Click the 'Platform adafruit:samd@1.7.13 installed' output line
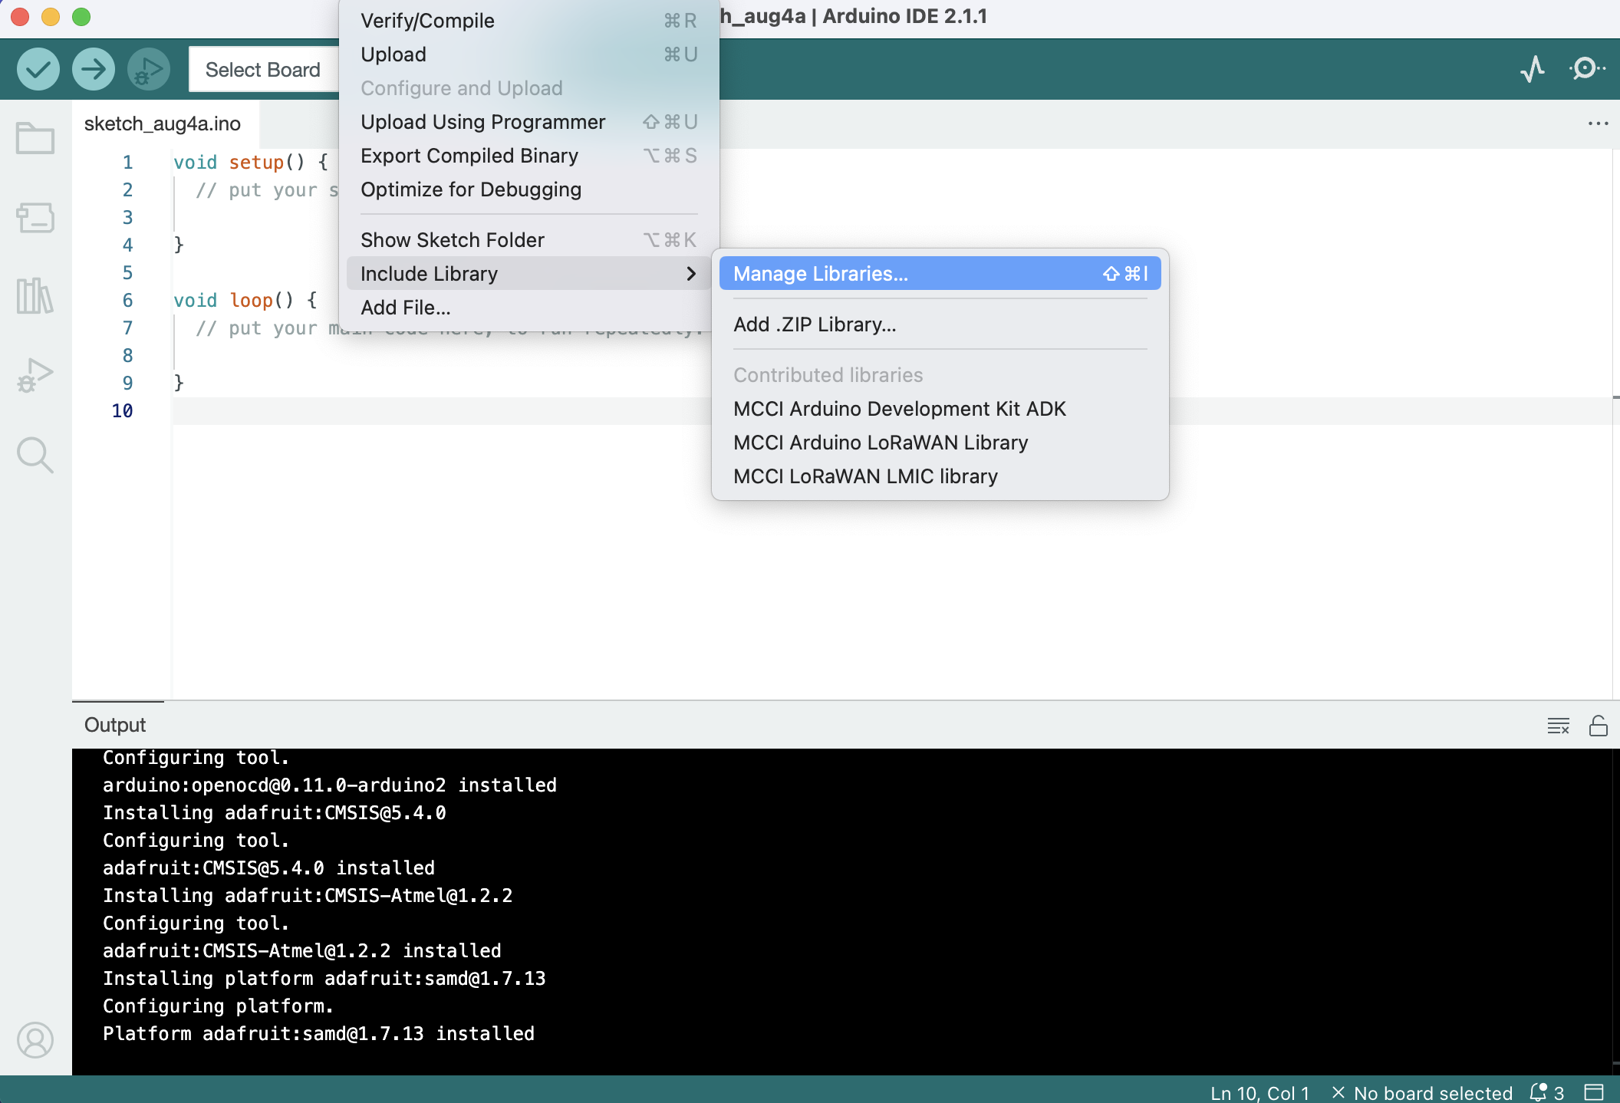The width and height of the screenshot is (1620, 1103). click(x=318, y=1034)
